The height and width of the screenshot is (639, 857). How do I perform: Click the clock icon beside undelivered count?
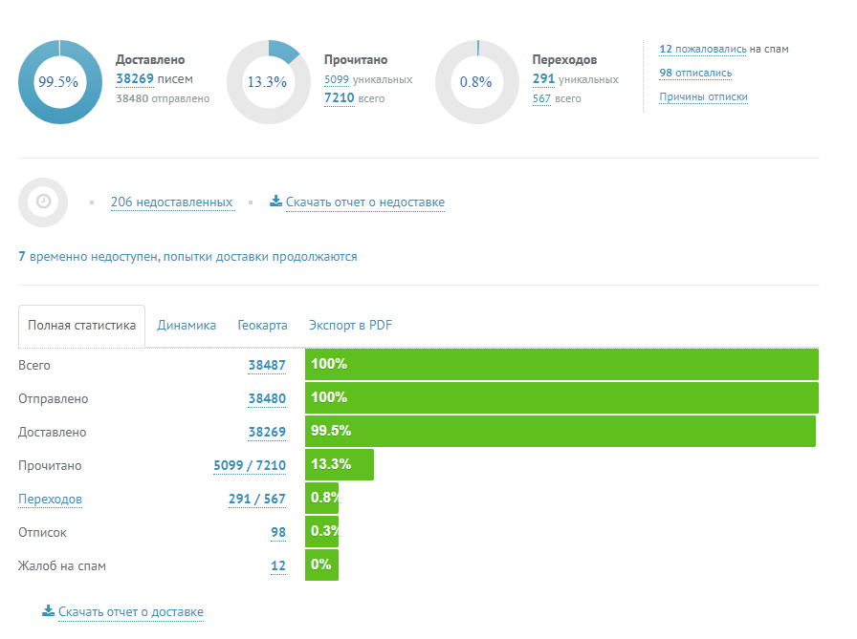[43, 202]
